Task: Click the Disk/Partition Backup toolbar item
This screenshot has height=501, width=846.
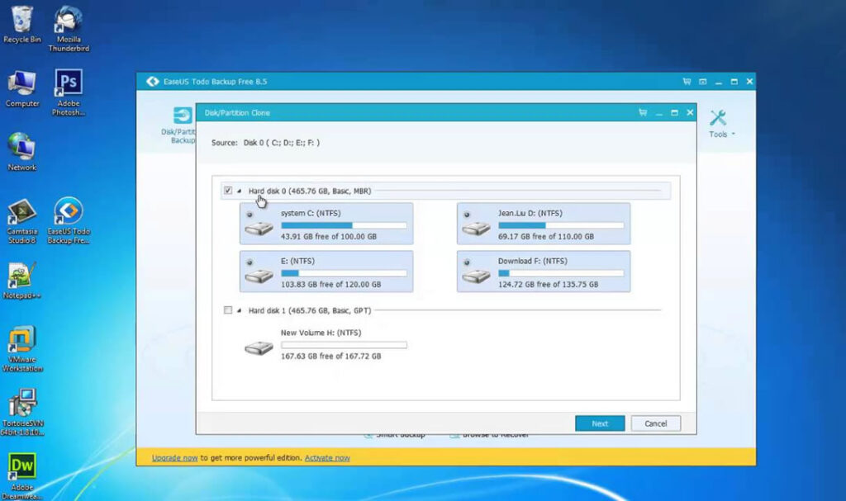Action: point(182,125)
